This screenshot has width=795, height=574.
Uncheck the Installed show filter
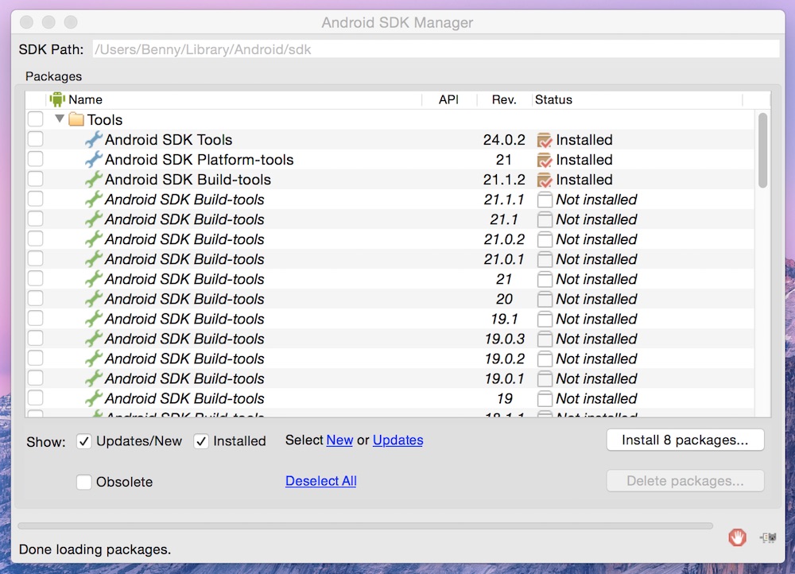tap(201, 441)
